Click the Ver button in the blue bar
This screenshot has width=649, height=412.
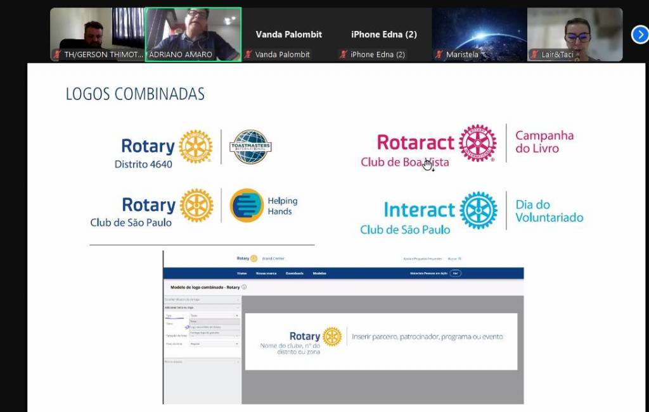point(455,273)
